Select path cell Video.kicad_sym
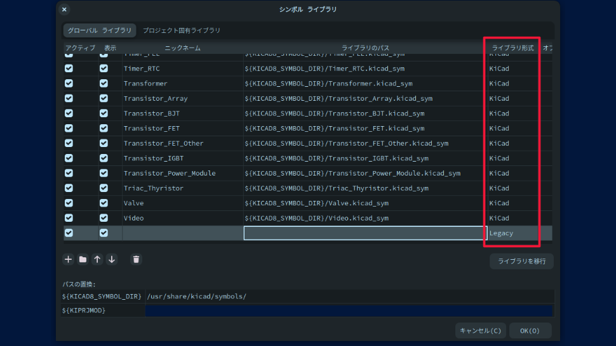Image resolution: width=616 pixels, height=346 pixels. [365, 218]
